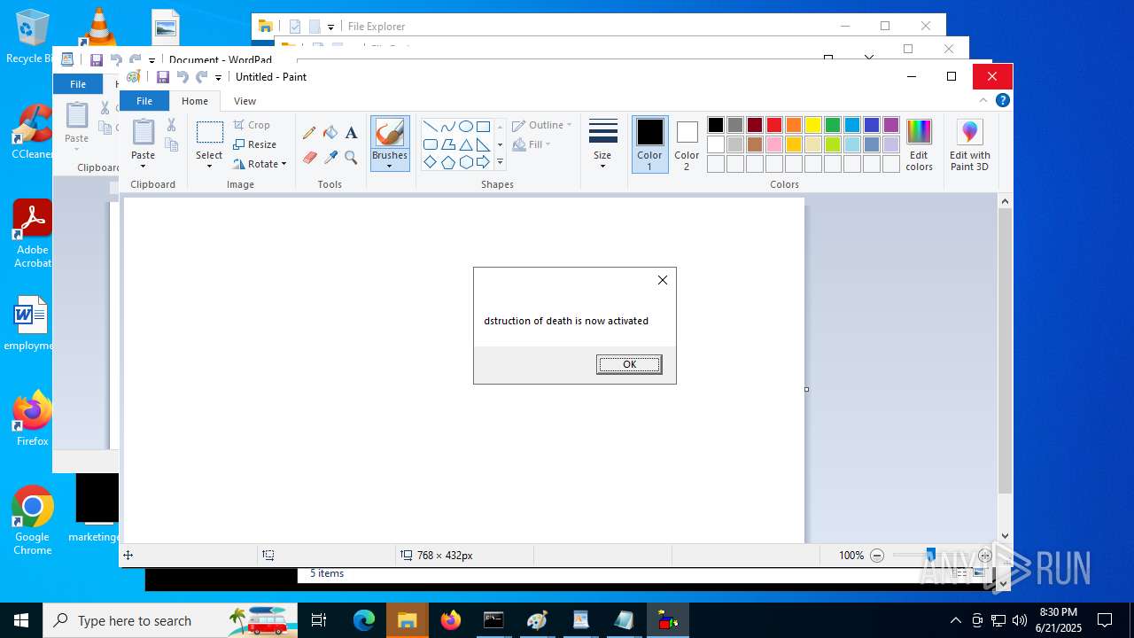Click the Brushes tool icon
Viewport: 1134px width, 638px height.
390,133
